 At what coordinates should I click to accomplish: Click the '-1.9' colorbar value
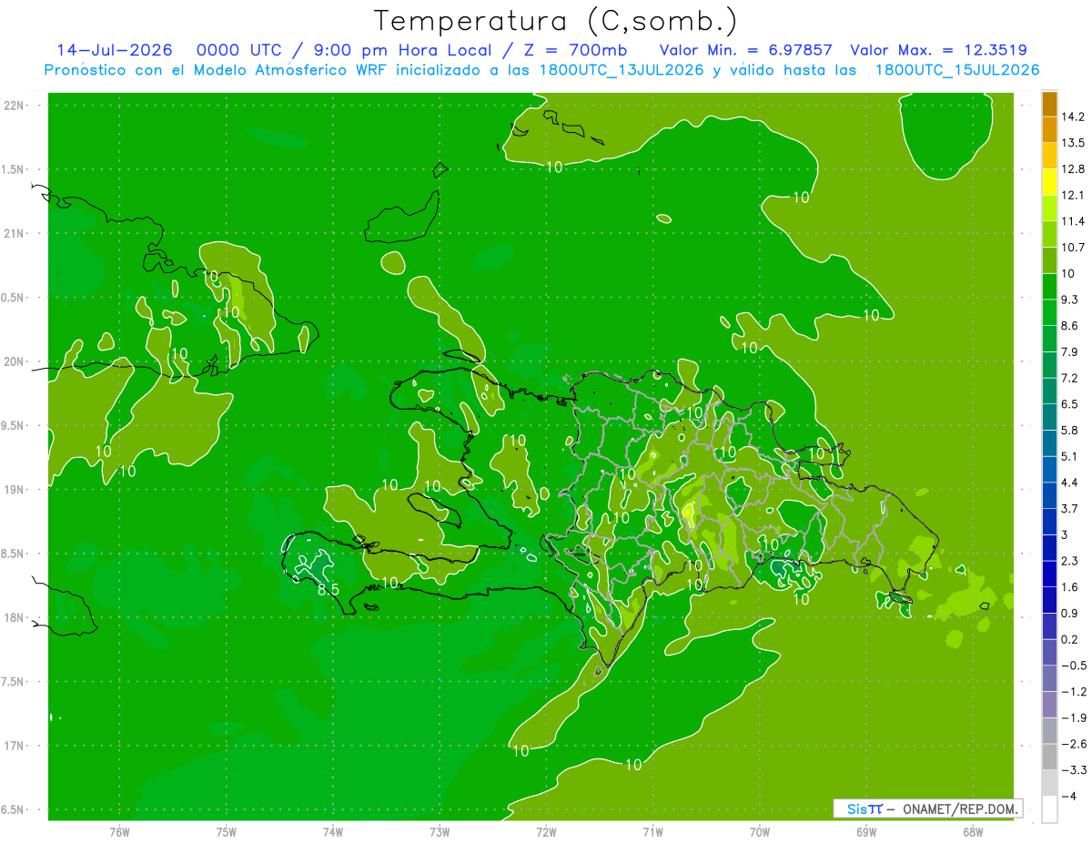tap(1074, 717)
